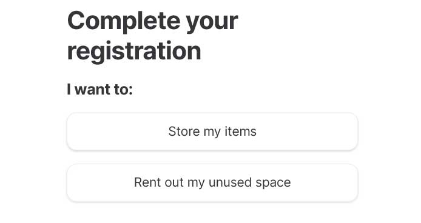Click the 'Store my items' text
This screenshot has width=421, height=223.
[212, 131]
